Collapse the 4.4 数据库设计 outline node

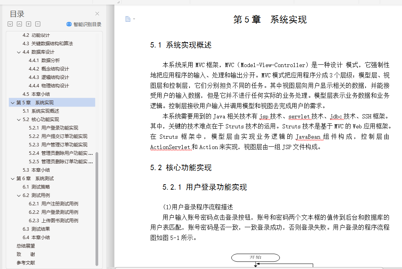click(19, 52)
